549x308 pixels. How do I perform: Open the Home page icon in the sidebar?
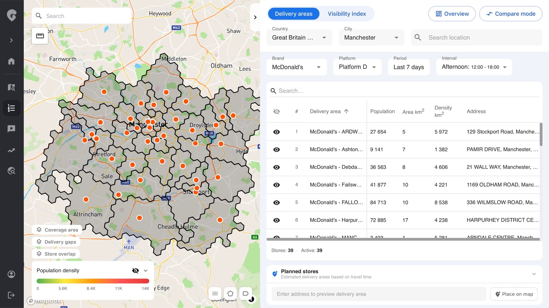click(x=11, y=61)
